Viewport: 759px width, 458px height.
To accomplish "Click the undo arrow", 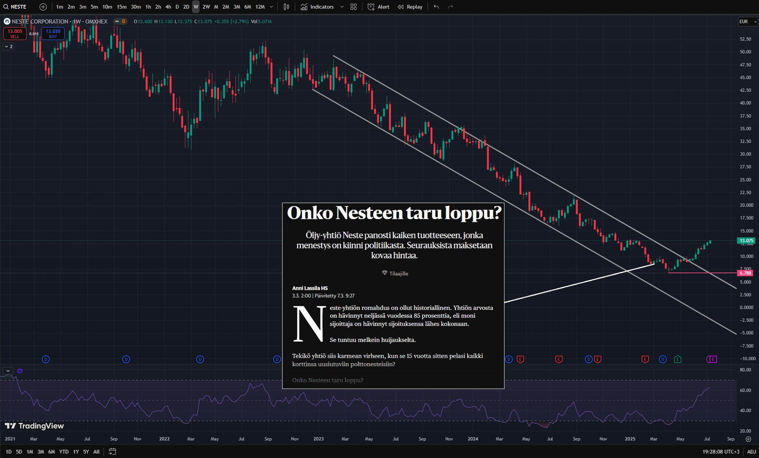I will (436, 7).
